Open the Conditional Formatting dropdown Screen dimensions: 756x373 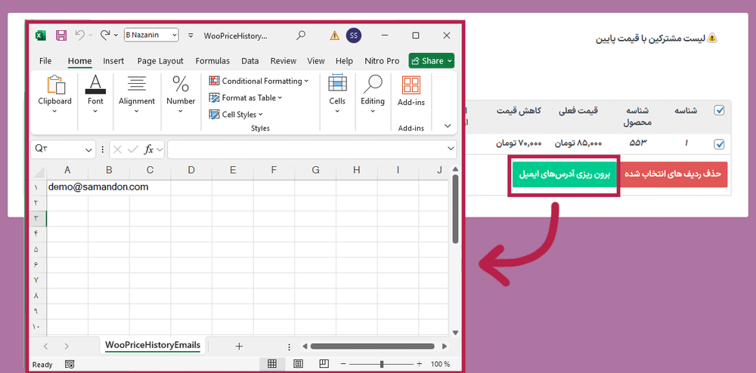click(x=259, y=81)
